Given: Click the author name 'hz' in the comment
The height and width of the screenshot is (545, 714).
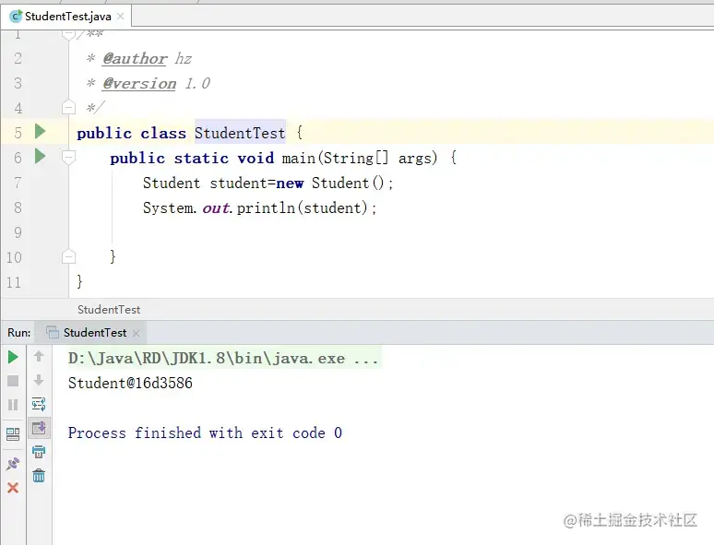Looking at the screenshot, I should point(183,59).
